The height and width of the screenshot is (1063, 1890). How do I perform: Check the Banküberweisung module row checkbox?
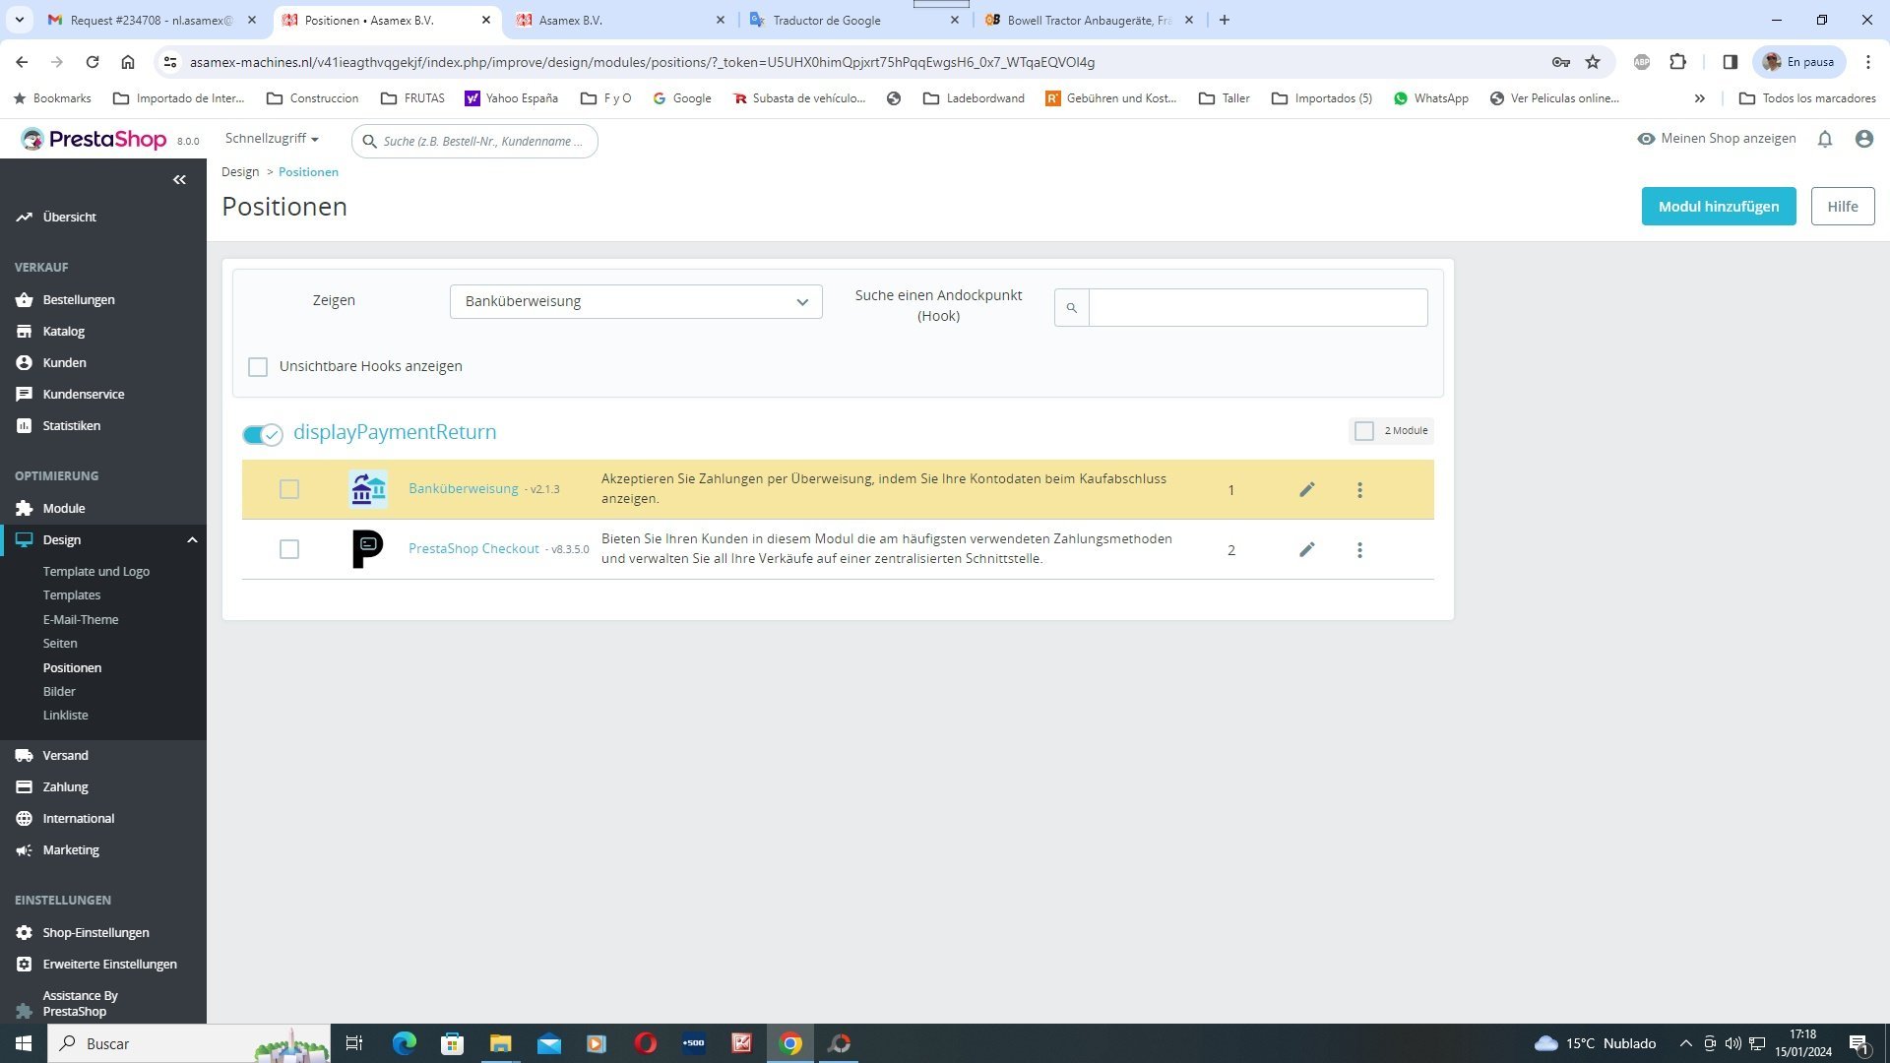click(288, 489)
